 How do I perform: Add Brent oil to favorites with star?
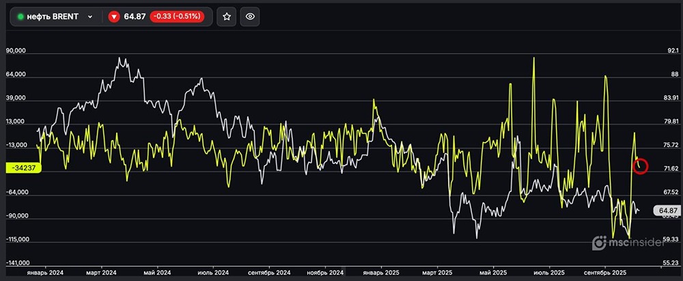point(227,16)
